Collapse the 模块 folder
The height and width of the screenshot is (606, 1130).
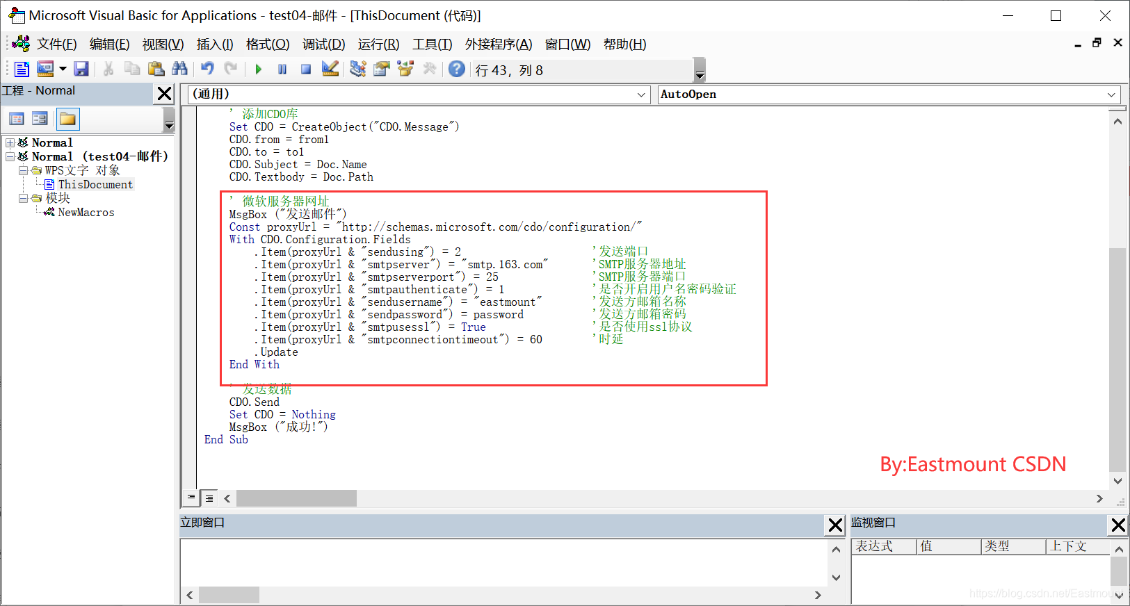[23, 199]
